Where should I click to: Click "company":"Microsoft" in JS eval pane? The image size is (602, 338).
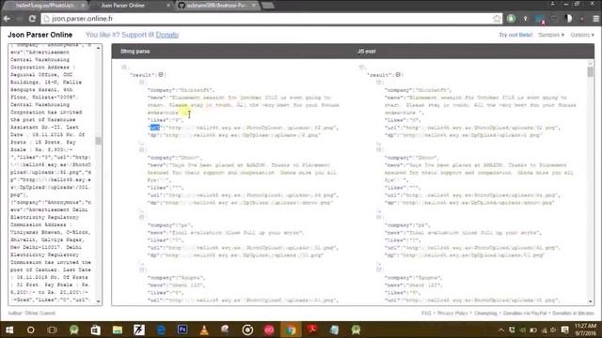tap(418, 90)
